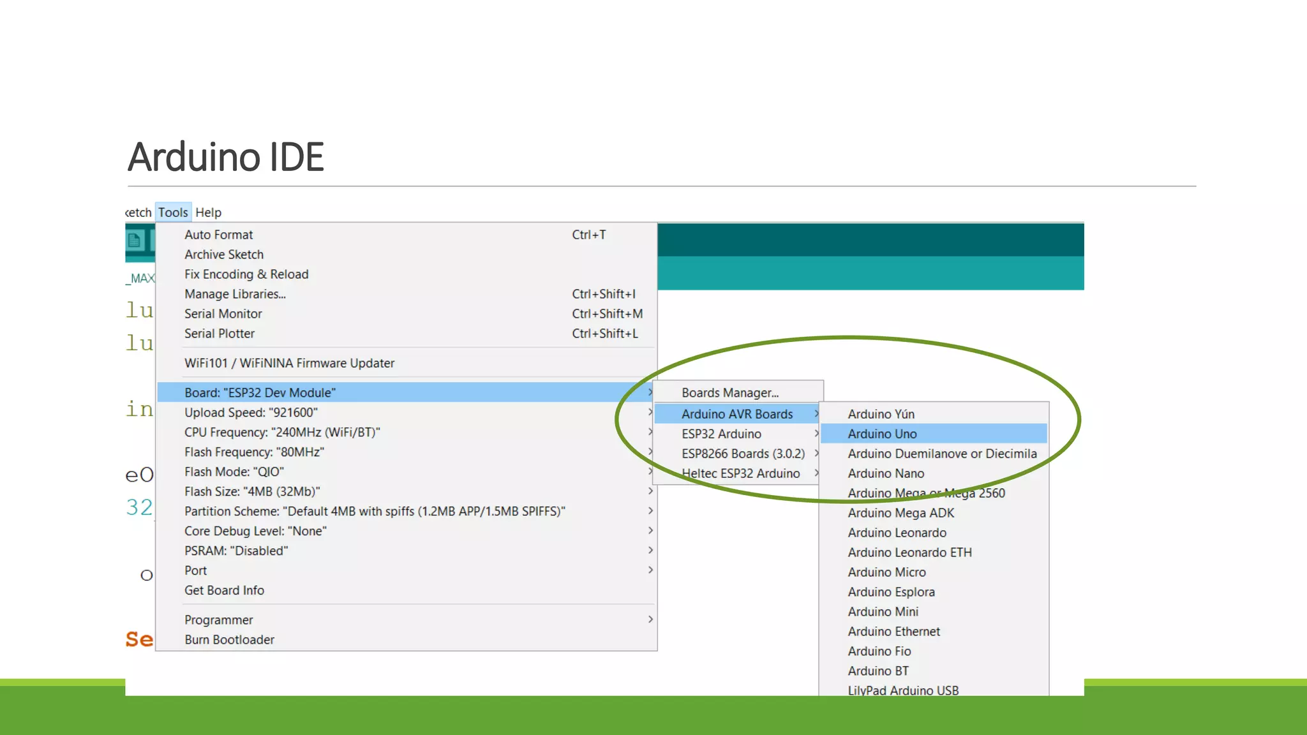Expand the Partition Scheme submenu
1307x735 pixels.
click(x=407, y=512)
